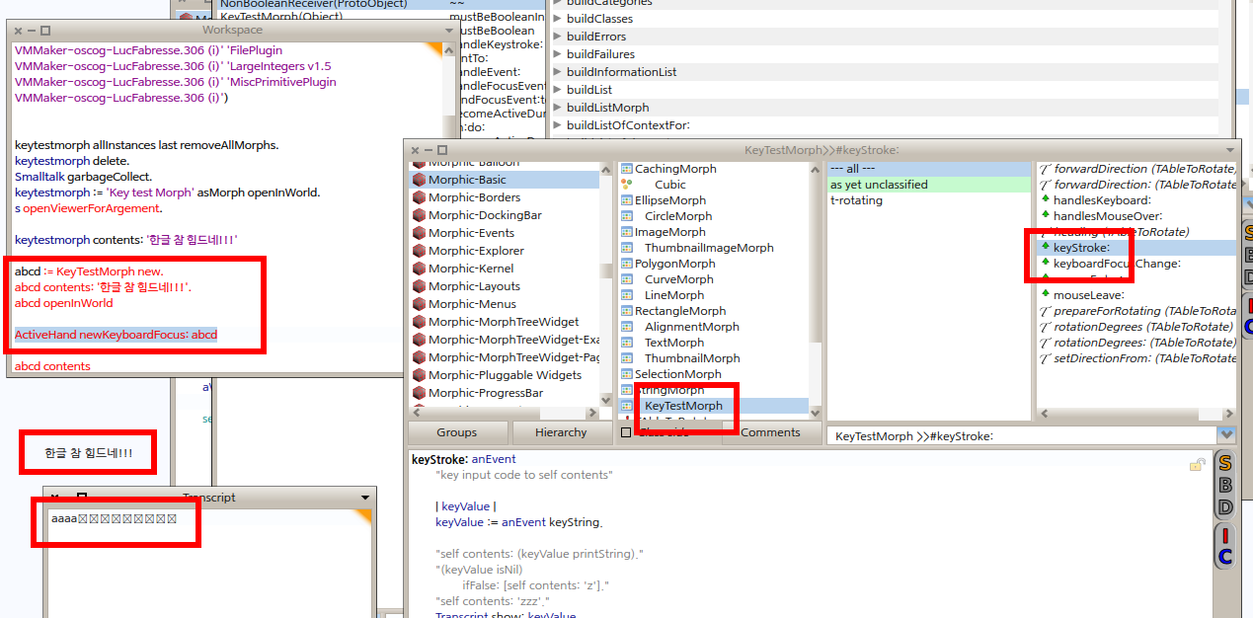Click the green override arrow beside handlesMouseOver:
The height and width of the screenshot is (618, 1253).
(x=1045, y=215)
